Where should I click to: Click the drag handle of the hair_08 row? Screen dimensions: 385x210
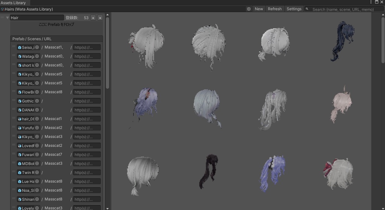[14, 119]
